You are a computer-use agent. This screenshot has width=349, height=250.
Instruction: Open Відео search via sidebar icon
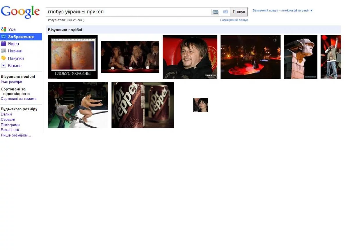coord(4,44)
